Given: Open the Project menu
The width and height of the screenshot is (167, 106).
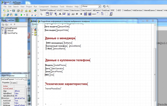Looking at the screenshot, I should click(29, 7).
